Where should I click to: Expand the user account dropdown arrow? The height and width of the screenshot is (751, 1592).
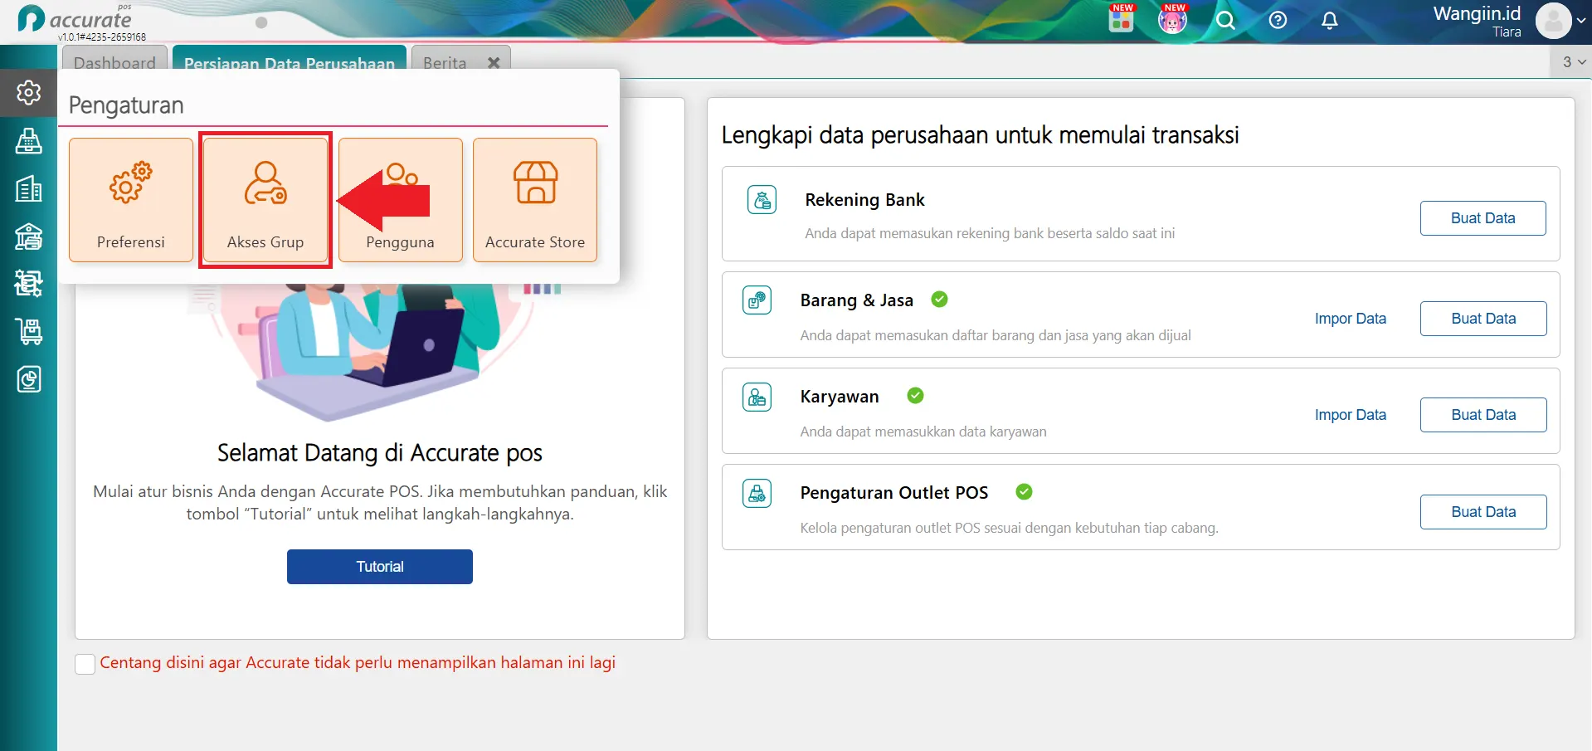coord(1581,21)
